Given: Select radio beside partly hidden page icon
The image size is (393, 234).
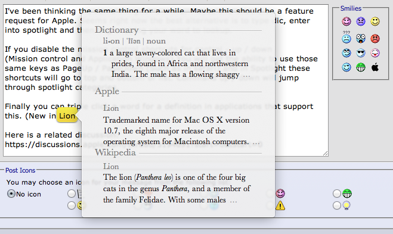Looking at the screenshot, I should [72, 194].
